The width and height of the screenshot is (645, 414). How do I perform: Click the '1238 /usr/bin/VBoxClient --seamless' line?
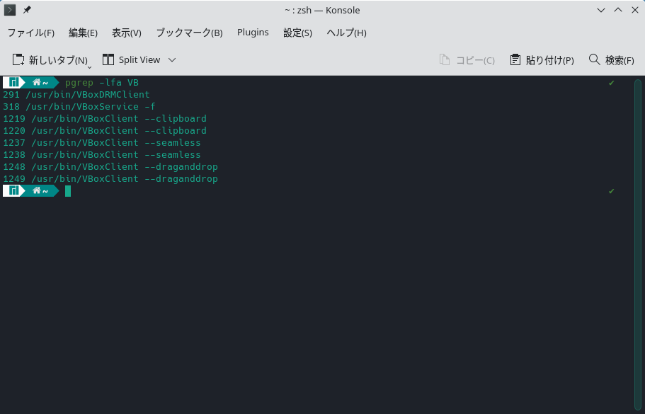pyautogui.click(x=102, y=154)
